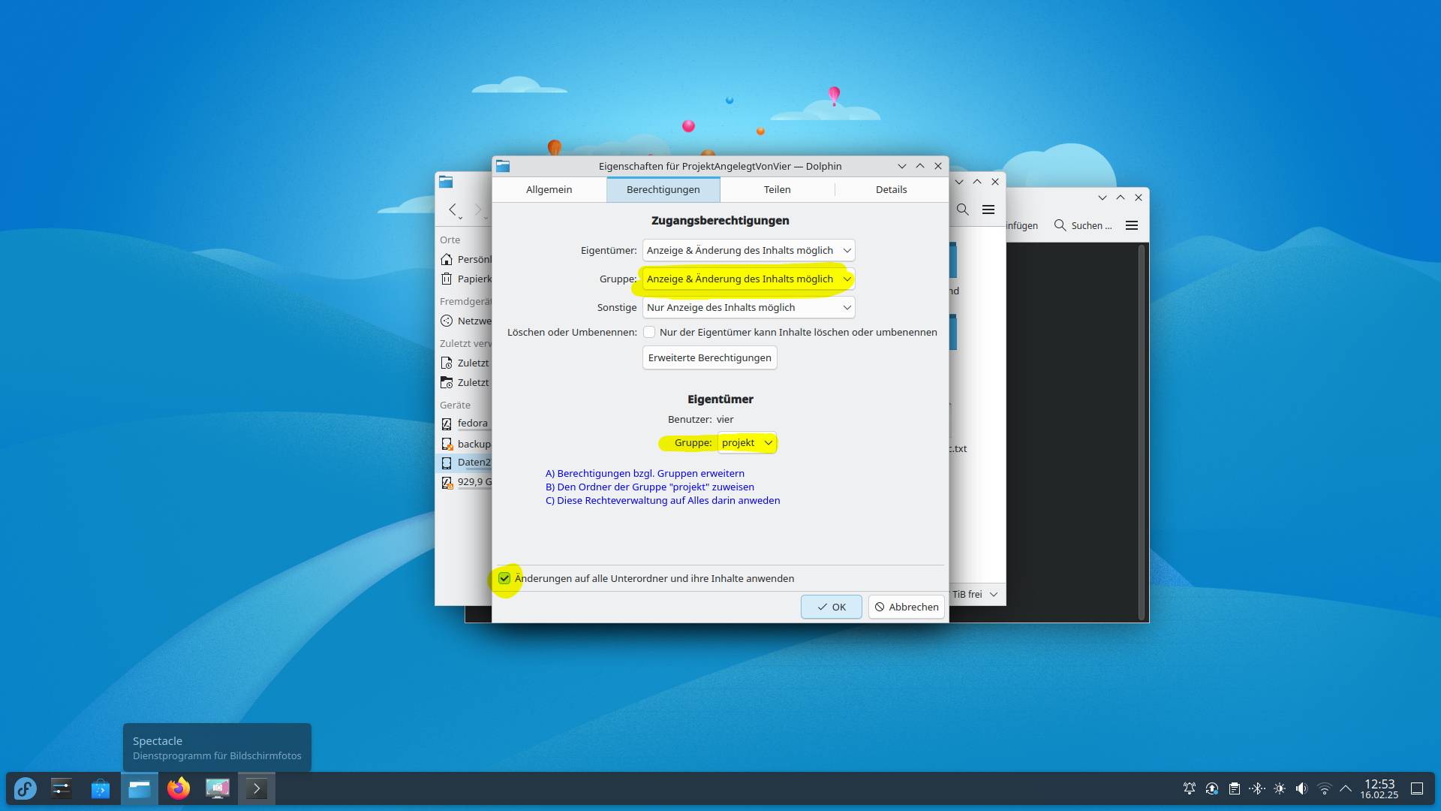Expand the Gruppe access permission dropdown
This screenshot has height=811, width=1441.
[748, 279]
